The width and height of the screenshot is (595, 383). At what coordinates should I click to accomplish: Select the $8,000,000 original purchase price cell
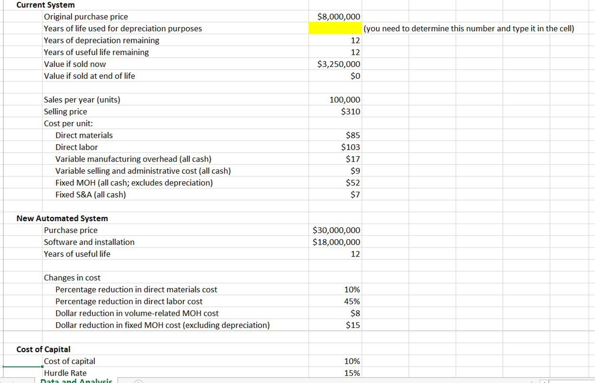(335, 17)
